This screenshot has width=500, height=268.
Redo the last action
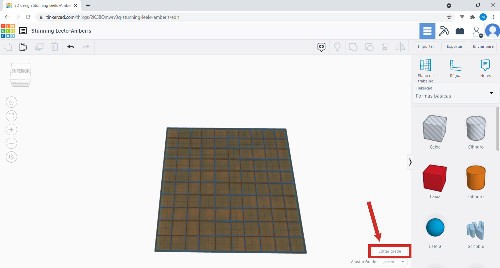86,47
